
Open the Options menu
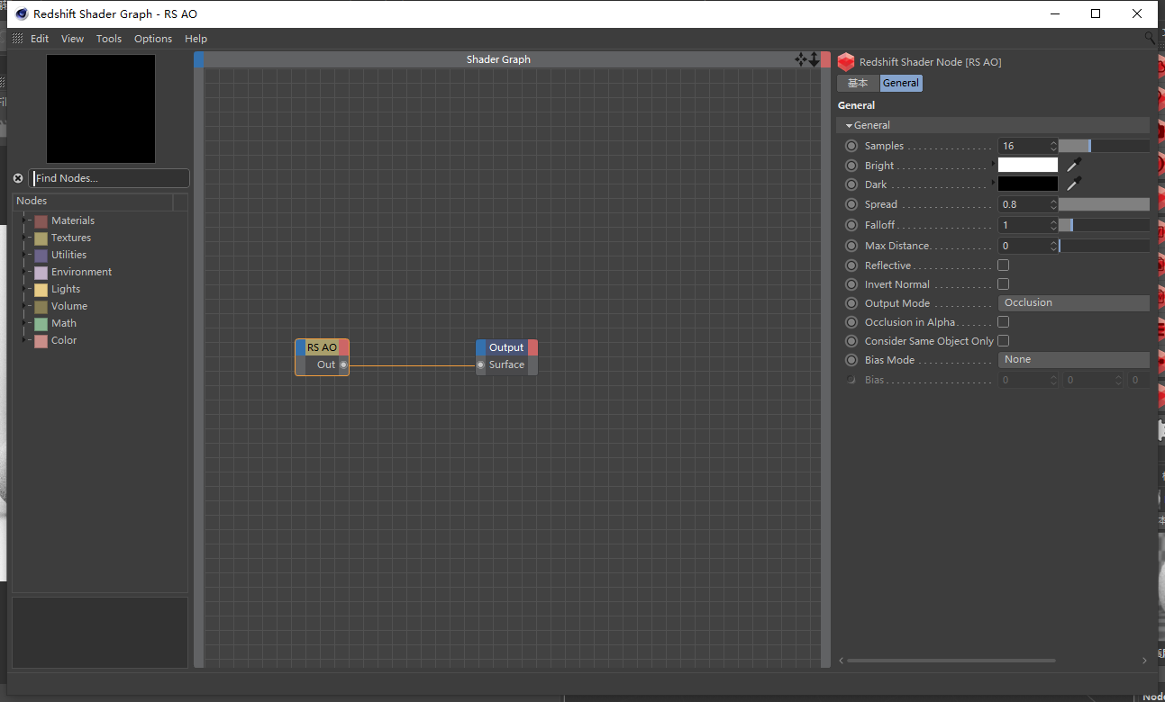(153, 39)
